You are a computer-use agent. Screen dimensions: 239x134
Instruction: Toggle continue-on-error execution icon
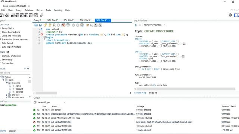[x=64, y=25]
